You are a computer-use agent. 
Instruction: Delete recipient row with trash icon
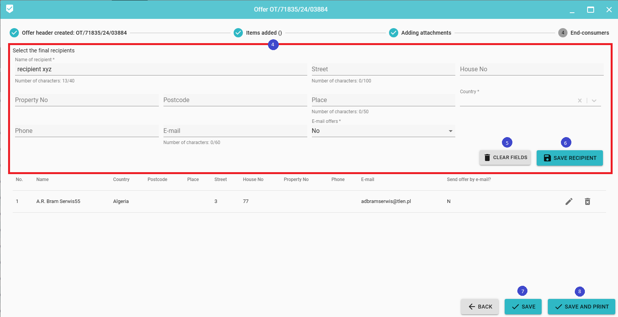(587, 201)
